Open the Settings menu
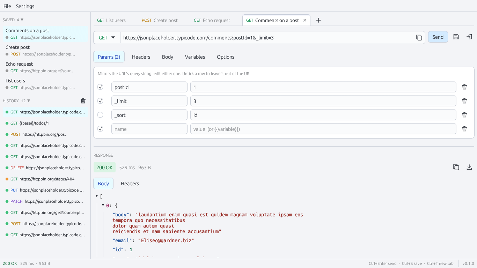Screen dimensions: 477x268 pos(25,6)
